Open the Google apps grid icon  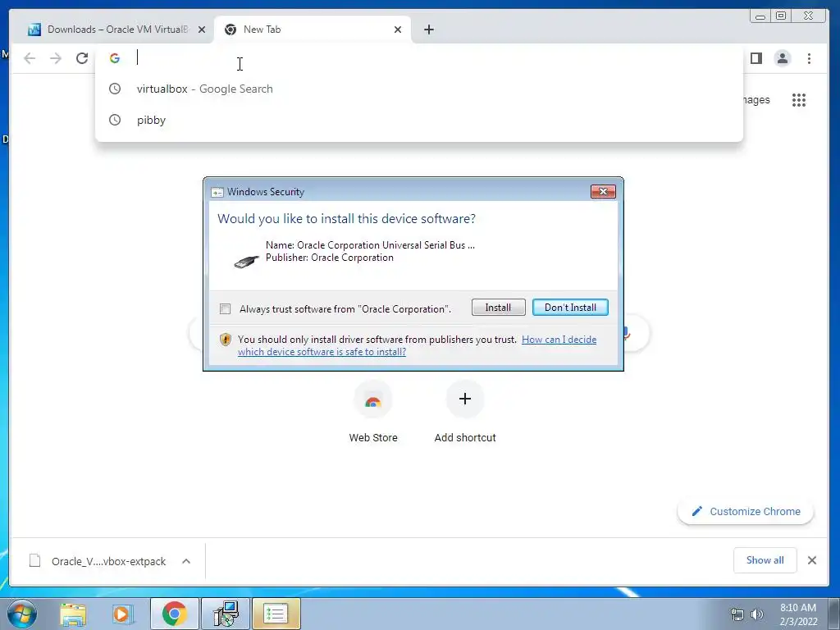coord(799,99)
